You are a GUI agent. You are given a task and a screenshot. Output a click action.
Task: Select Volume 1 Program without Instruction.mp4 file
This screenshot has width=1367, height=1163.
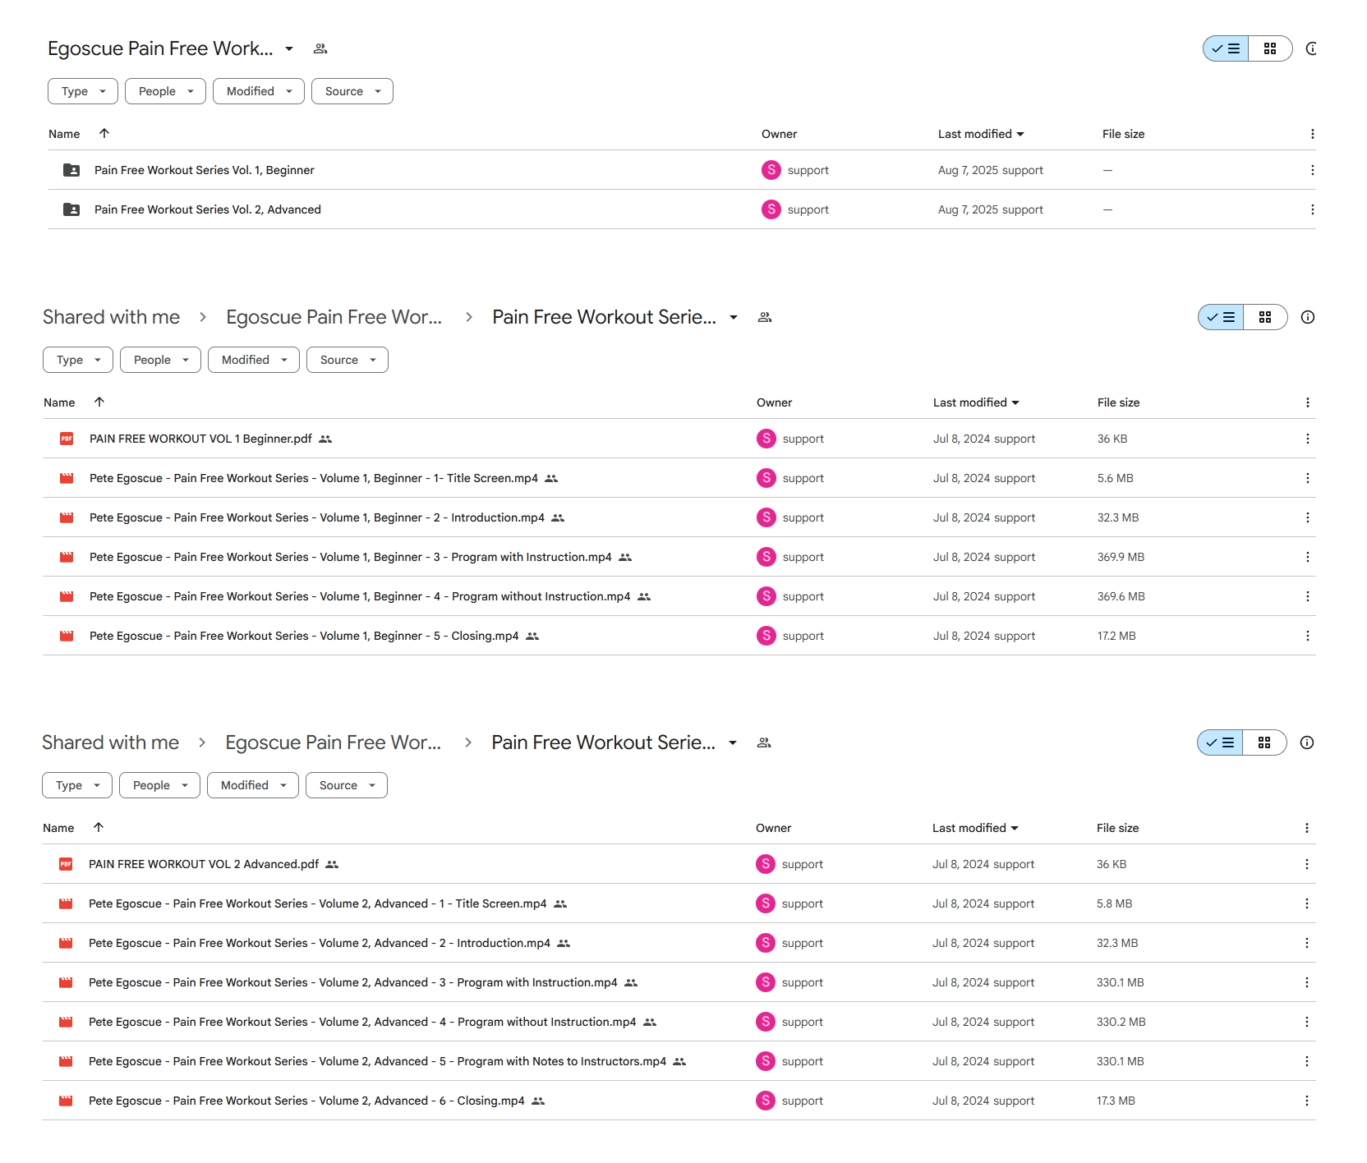click(x=360, y=596)
